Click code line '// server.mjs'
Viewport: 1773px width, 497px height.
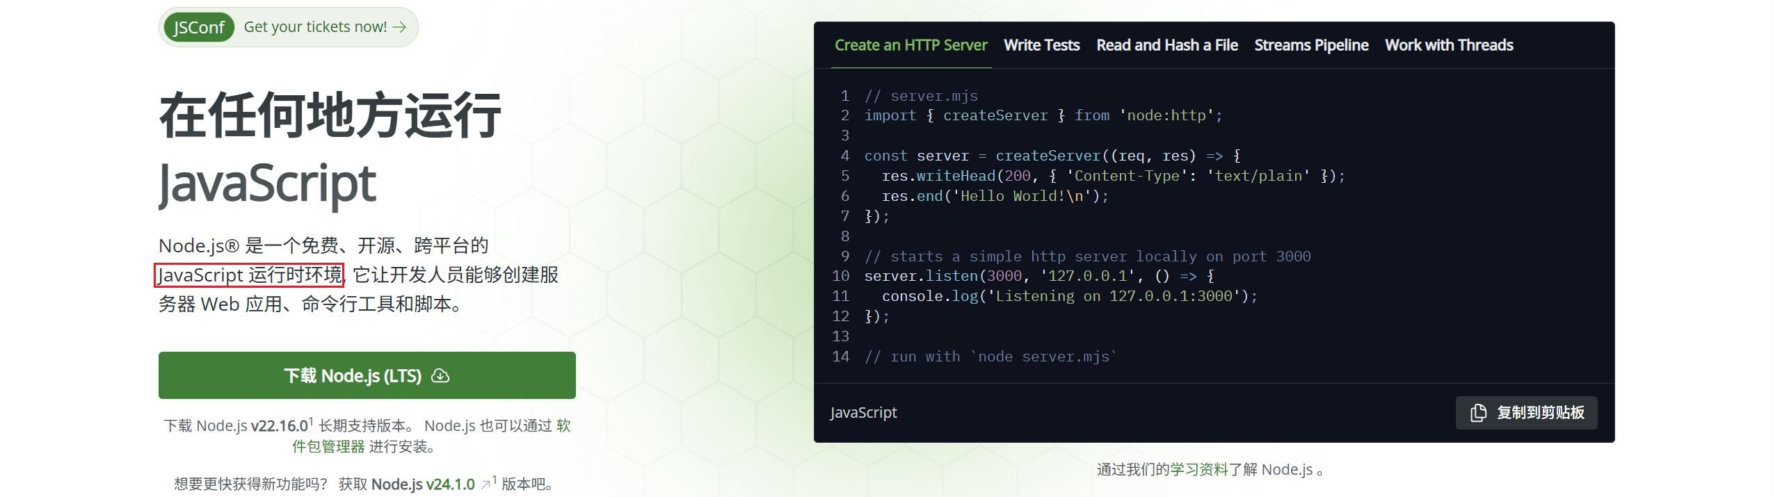coord(920,96)
